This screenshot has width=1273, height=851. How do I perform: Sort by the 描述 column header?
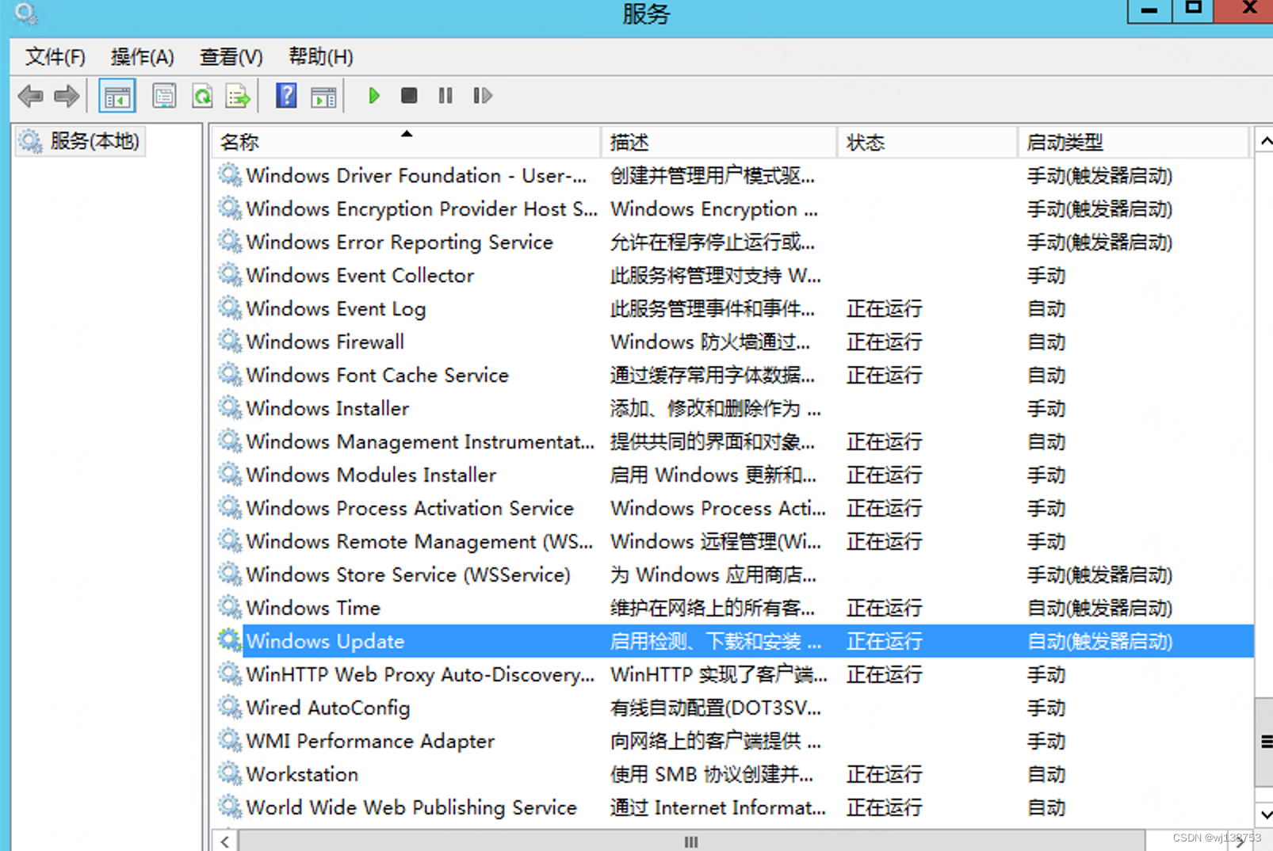[719, 143]
